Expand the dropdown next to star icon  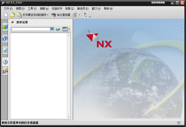click(79, 15)
